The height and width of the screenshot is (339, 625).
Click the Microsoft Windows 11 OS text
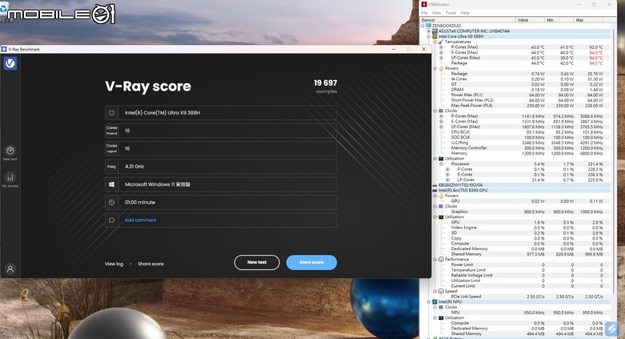coord(157,184)
